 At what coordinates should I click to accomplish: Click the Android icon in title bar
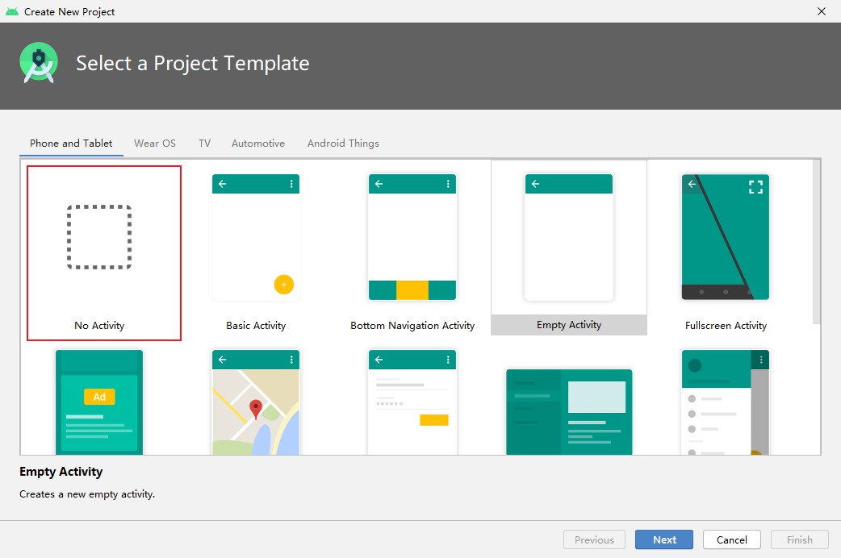12,11
